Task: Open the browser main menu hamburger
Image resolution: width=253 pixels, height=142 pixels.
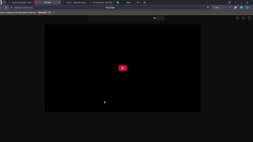Action: 236,2
